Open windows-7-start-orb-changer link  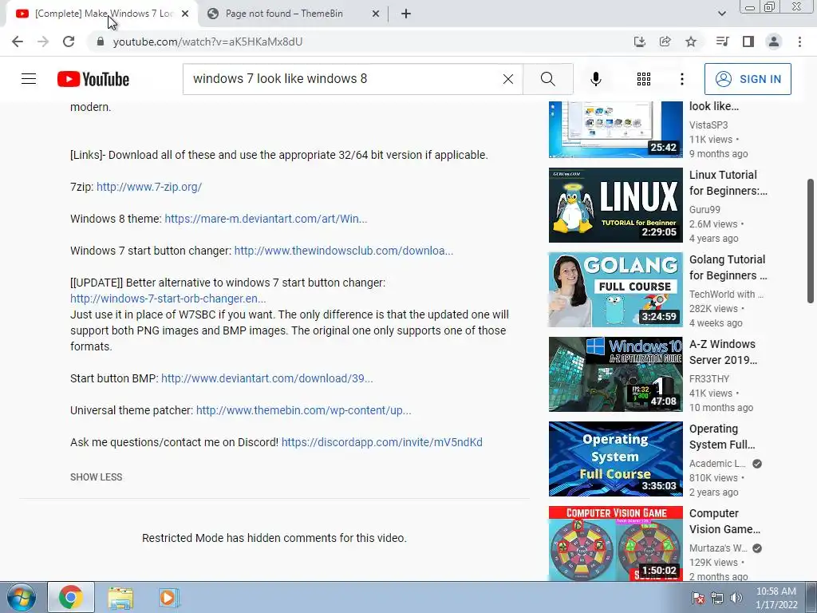click(168, 299)
